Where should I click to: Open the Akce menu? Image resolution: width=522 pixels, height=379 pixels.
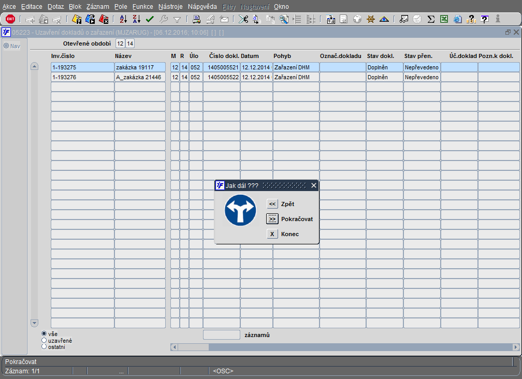pos(9,7)
